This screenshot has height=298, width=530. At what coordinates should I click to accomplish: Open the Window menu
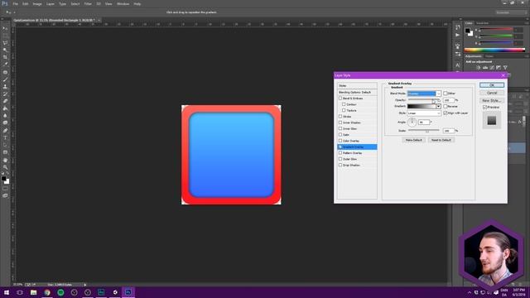[x=123, y=4]
